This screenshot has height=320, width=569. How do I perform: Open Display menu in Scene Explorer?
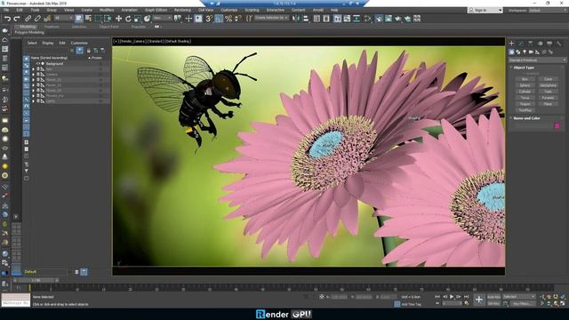(x=48, y=43)
